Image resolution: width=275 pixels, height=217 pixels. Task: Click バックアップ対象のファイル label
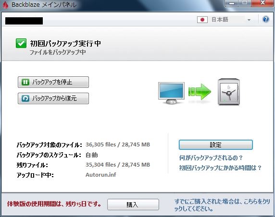coord(50,145)
